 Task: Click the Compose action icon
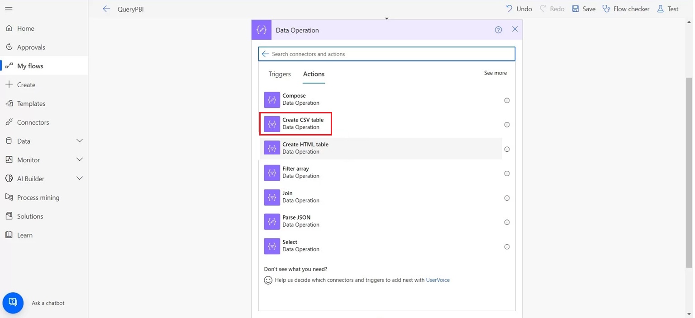point(272,100)
